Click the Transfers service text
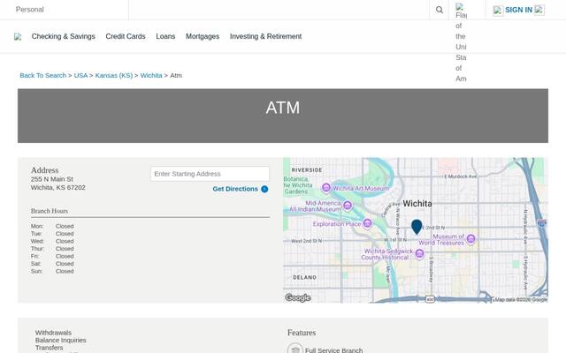The width and height of the screenshot is (566, 353). click(x=50, y=348)
